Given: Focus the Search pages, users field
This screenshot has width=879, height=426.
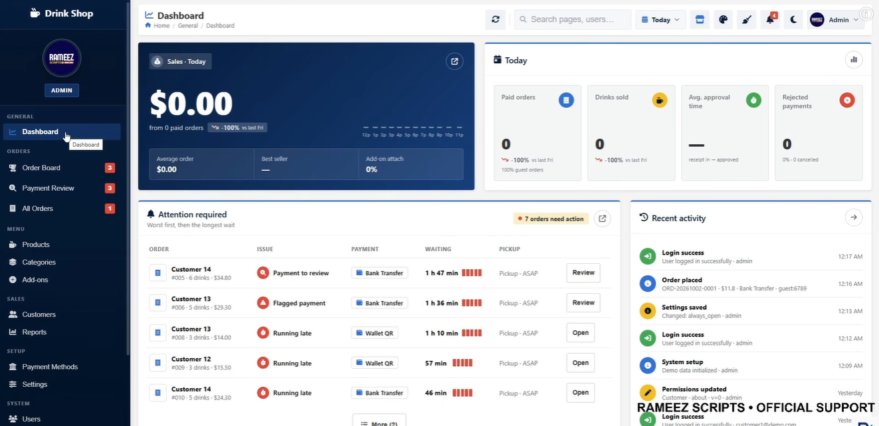Looking at the screenshot, I should pos(573,19).
